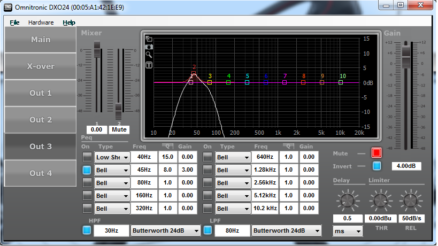Click the 50dB/s release field
This screenshot has height=246, width=438.
pyautogui.click(x=411, y=218)
